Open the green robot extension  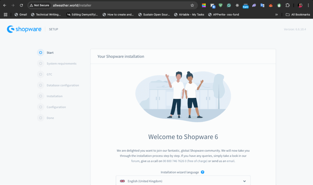(x=279, y=5)
